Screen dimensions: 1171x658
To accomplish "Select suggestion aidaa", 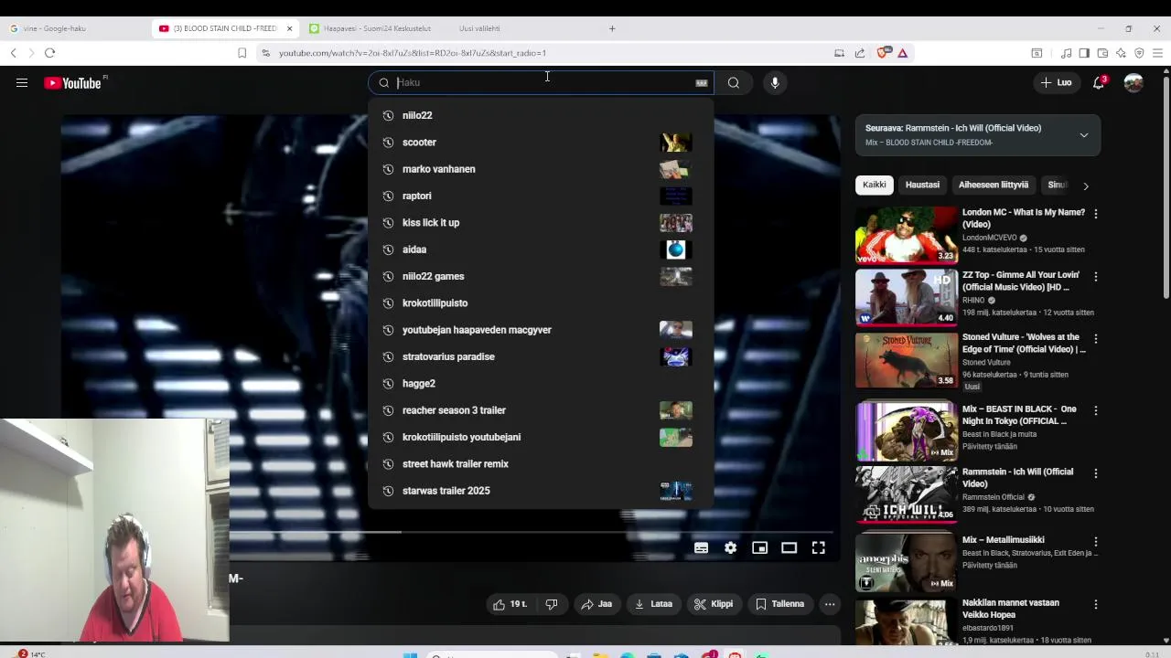I will 541,249.
